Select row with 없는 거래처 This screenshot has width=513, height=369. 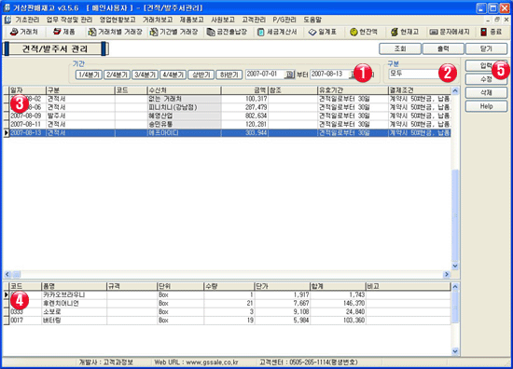229,99
